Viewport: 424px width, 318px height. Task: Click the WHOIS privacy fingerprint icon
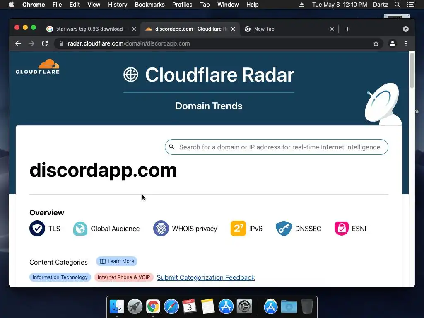coord(161,229)
